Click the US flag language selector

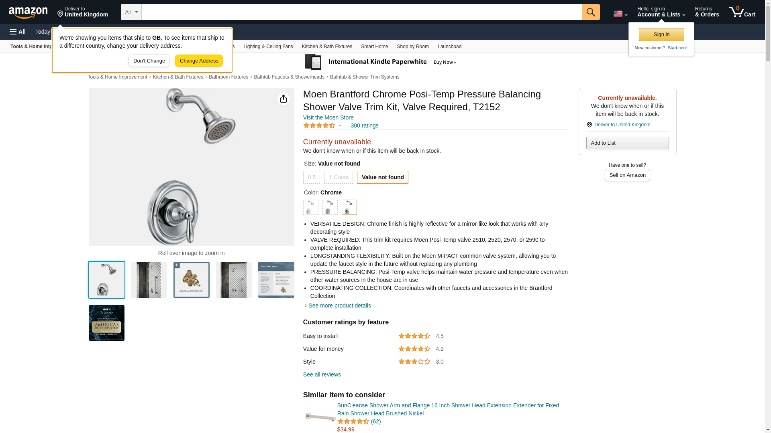pos(620,14)
